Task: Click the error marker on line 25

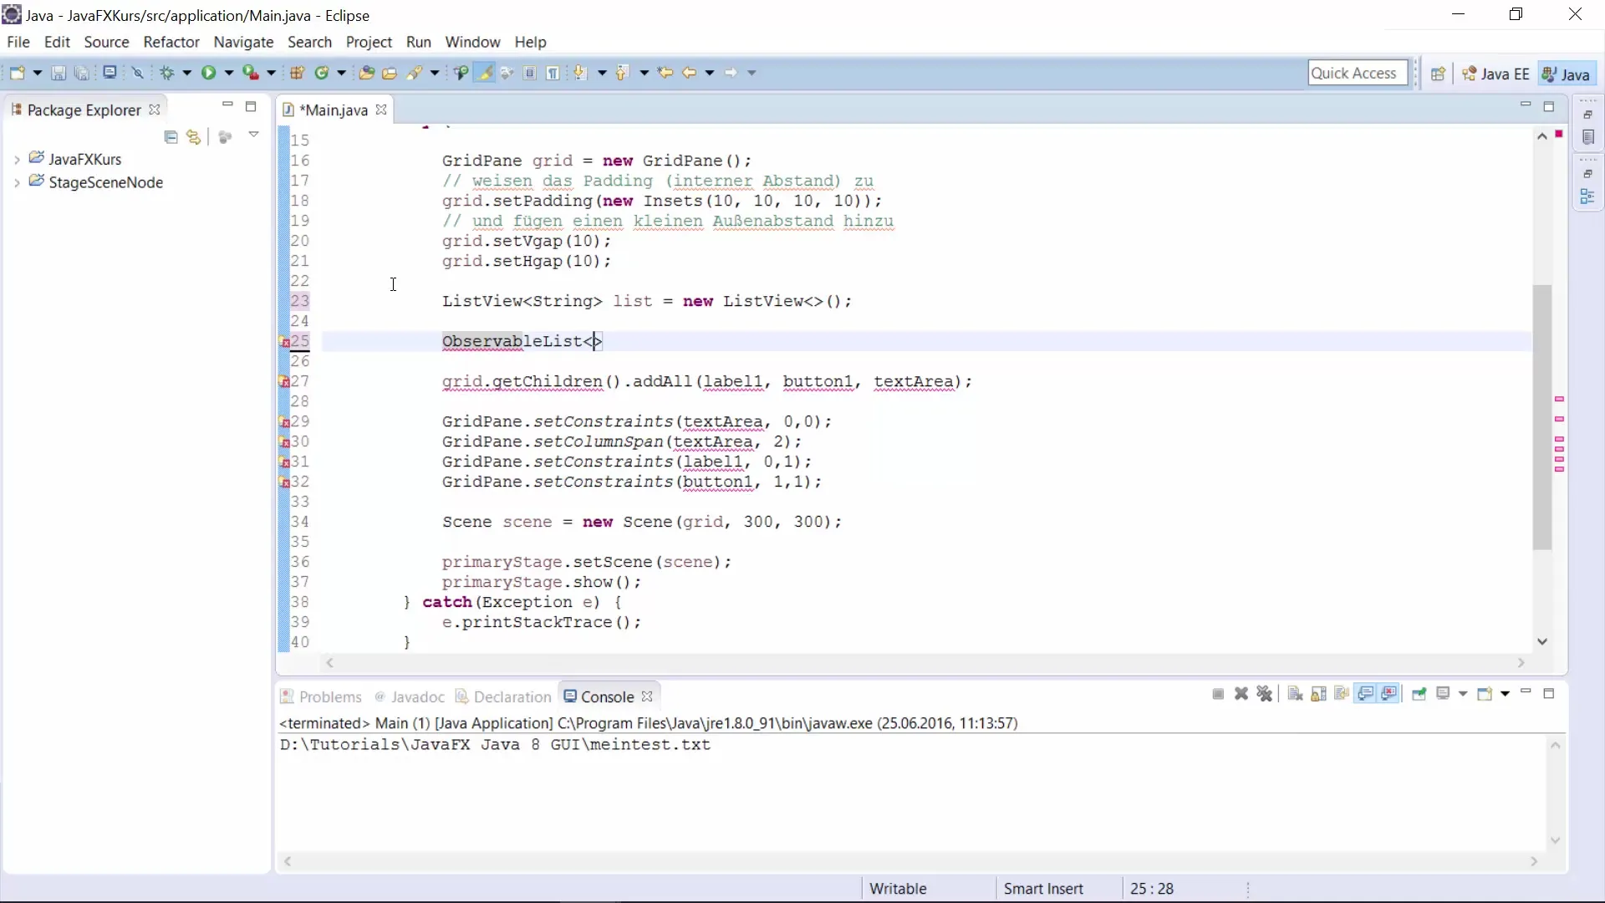Action: [284, 342]
